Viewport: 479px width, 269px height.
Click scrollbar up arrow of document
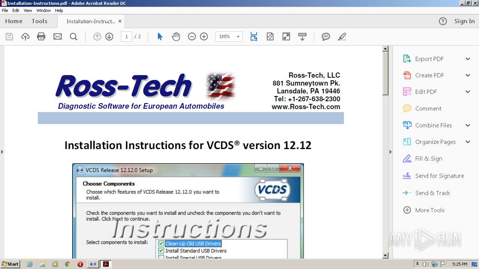tap(385, 49)
